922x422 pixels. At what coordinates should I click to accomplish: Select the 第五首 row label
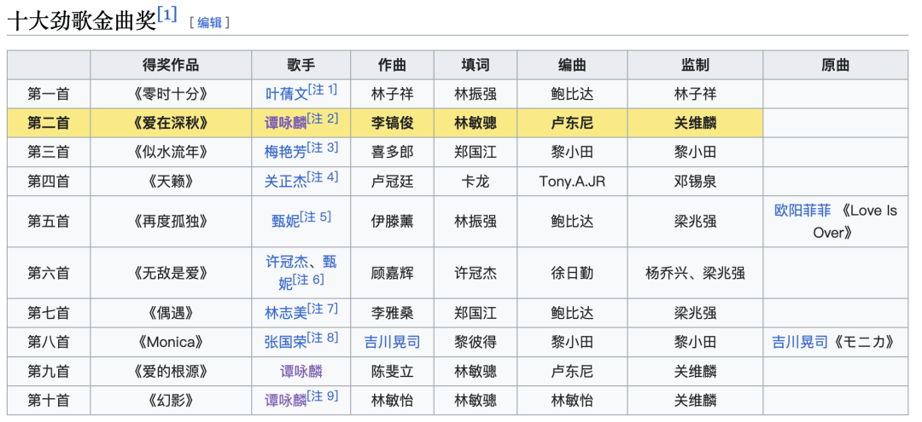click(49, 222)
